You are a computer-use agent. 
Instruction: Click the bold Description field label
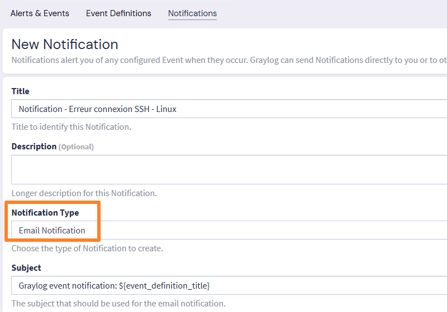(34, 147)
